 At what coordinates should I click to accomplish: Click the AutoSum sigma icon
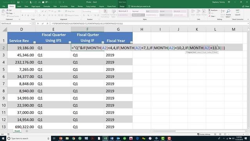point(209,10)
